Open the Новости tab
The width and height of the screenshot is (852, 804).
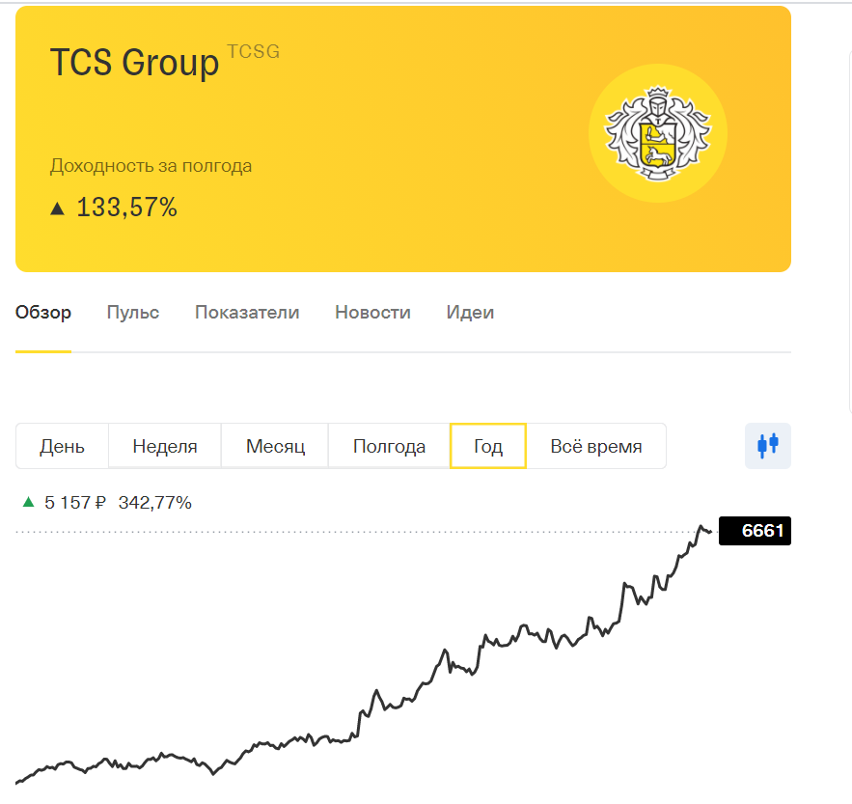[372, 313]
